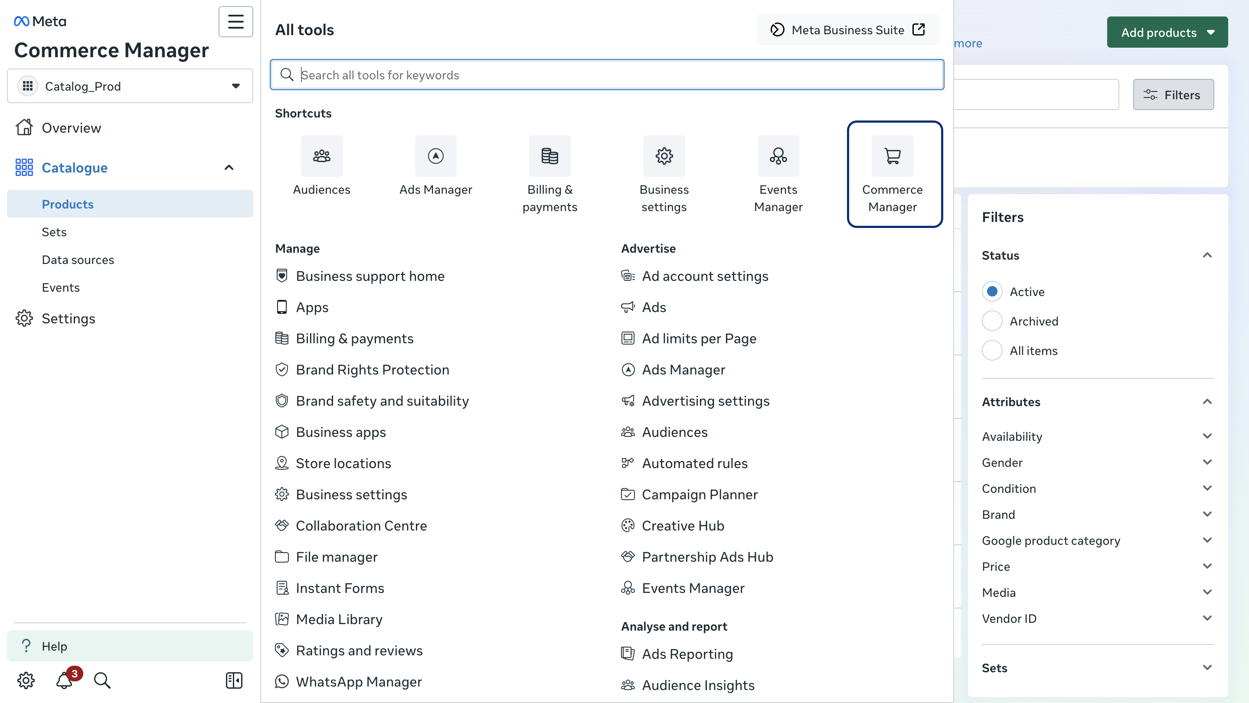
Task: Click the Search all tools field
Action: 606,75
